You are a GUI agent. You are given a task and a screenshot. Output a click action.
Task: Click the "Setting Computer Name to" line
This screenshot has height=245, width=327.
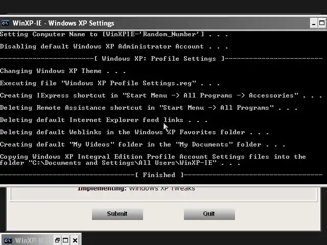114,34
